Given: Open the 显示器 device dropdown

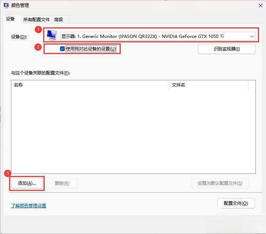Looking at the screenshot, I should point(158,37).
